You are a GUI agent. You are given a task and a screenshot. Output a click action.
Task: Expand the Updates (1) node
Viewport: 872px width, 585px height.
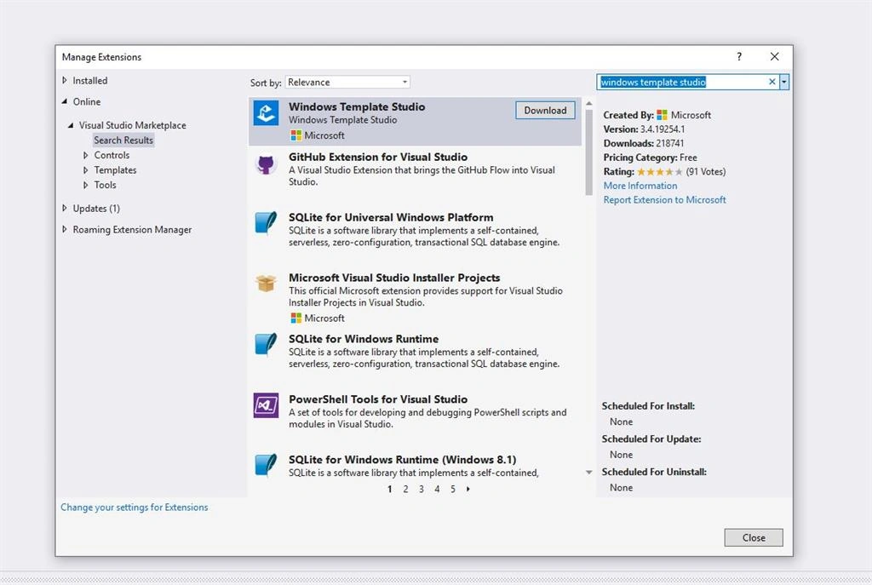65,209
